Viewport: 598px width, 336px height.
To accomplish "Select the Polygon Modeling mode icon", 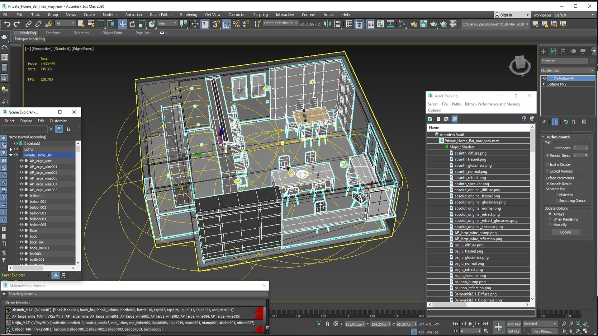I will point(30,39).
